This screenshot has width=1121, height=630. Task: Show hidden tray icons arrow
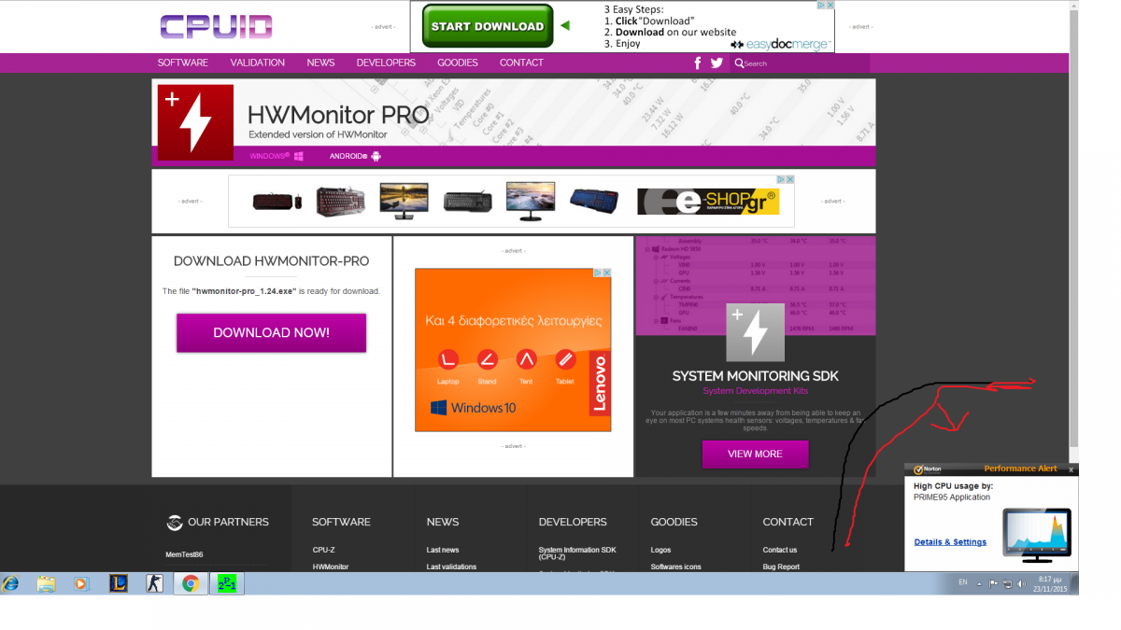coord(979,583)
